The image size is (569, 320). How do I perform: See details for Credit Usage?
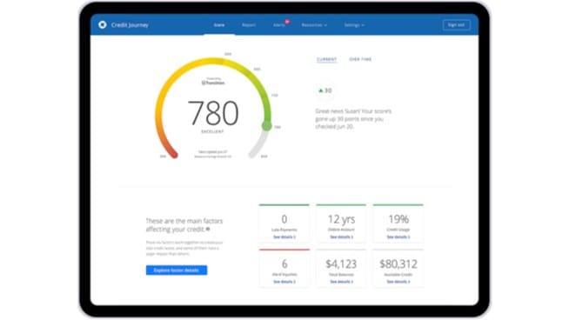pyautogui.click(x=398, y=237)
